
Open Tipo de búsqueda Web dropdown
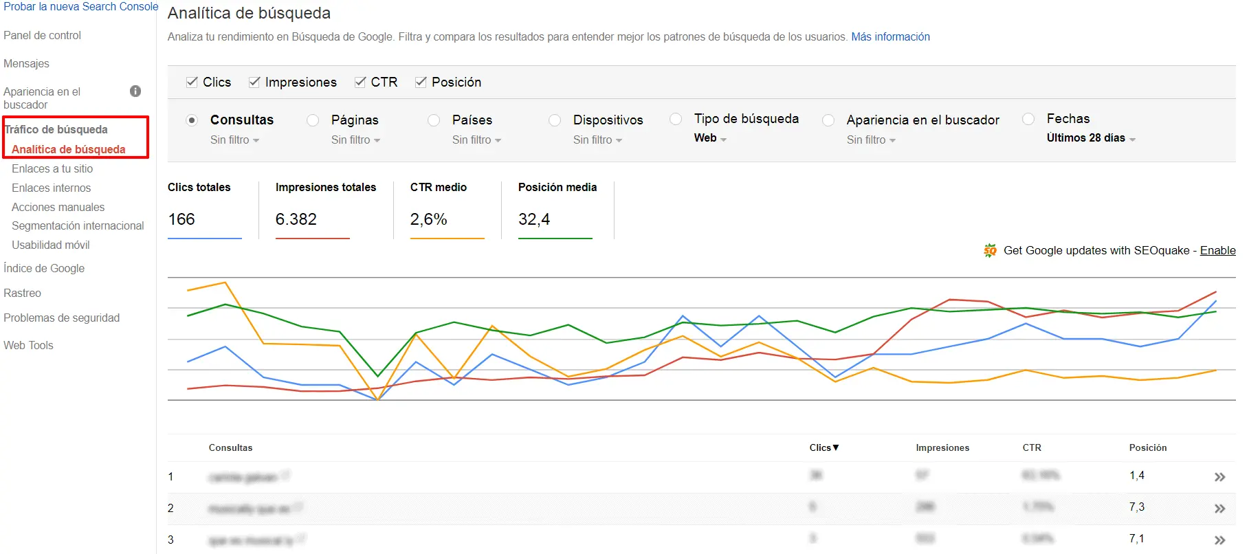click(x=710, y=138)
